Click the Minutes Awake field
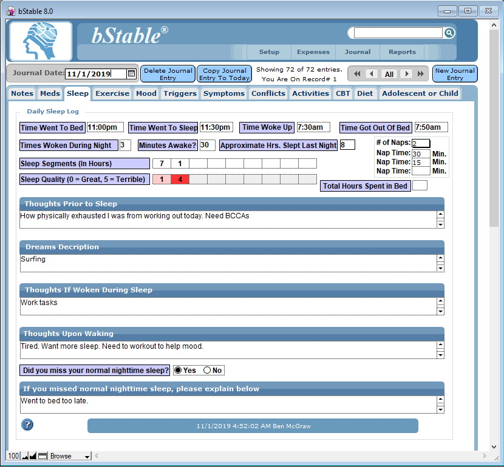The image size is (504, 467). tap(207, 145)
